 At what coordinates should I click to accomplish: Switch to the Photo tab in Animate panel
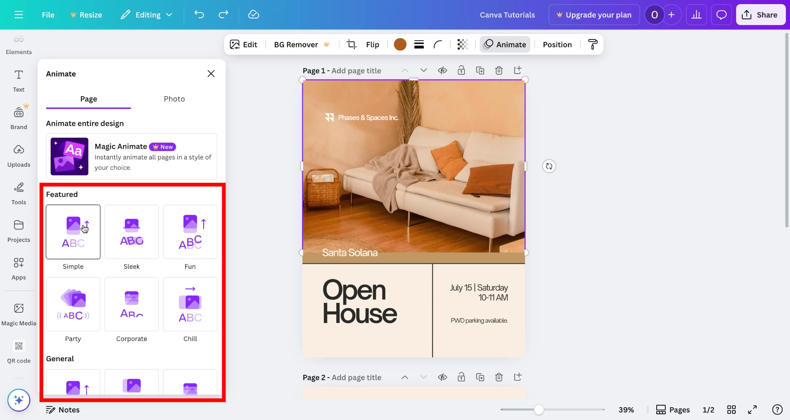[x=174, y=99]
